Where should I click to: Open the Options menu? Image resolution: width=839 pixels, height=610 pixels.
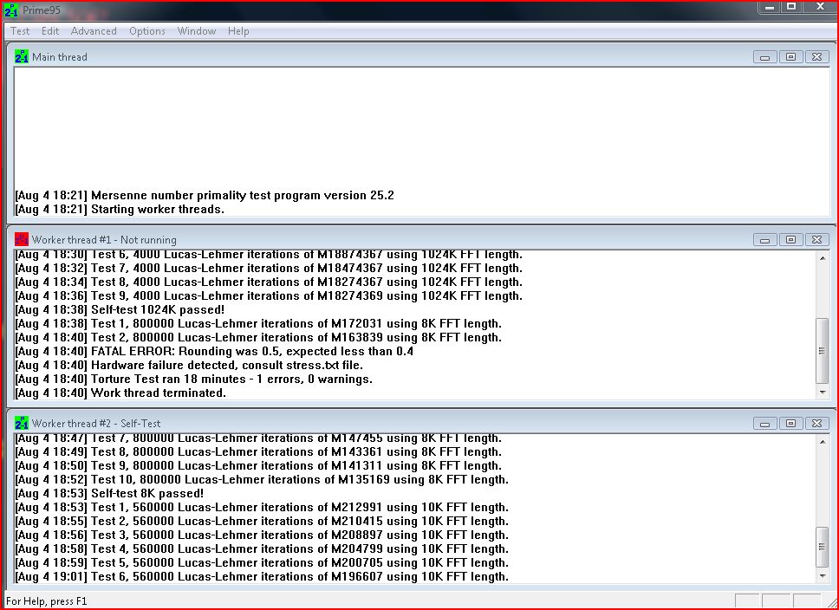coord(147,31)
